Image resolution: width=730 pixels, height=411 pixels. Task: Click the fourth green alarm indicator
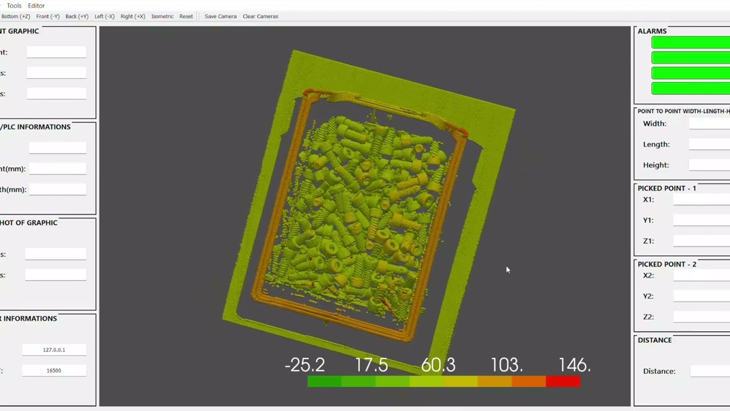pyautogui.click(x=691, y=88)
